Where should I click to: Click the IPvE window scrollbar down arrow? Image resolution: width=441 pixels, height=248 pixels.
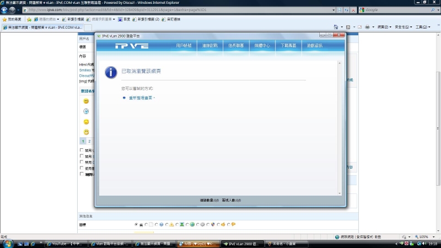340,193
